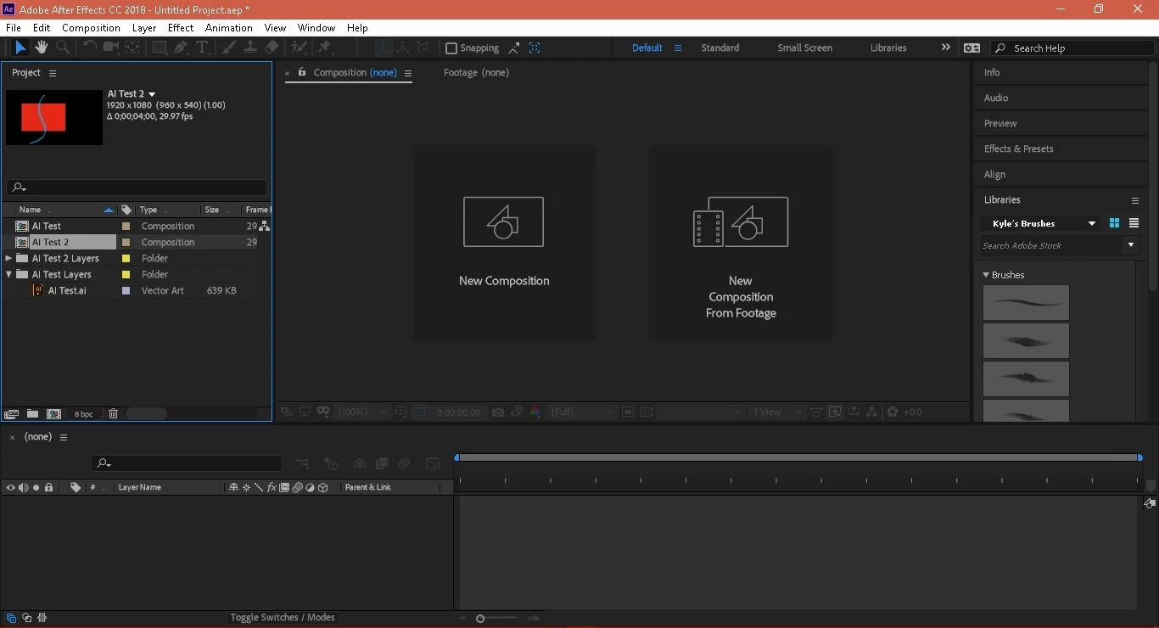
Task: Click the New Composition button
Action: [504, 243]
